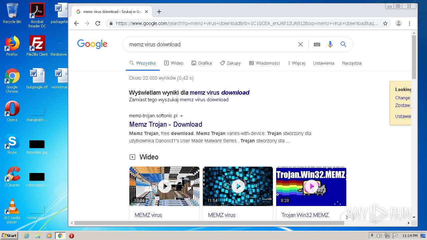Open Action Center flag in the tray
The width and height of the screenshot is (427, 240).
tap(395, 236)
